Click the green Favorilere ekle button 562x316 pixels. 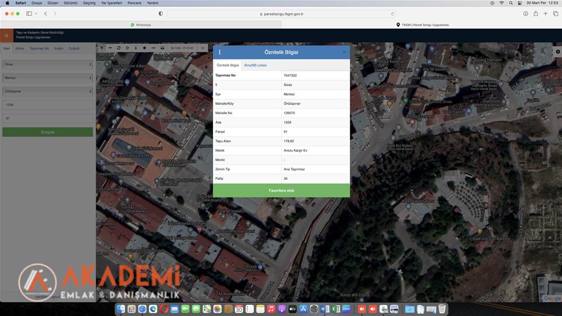(x=281, y=191)
